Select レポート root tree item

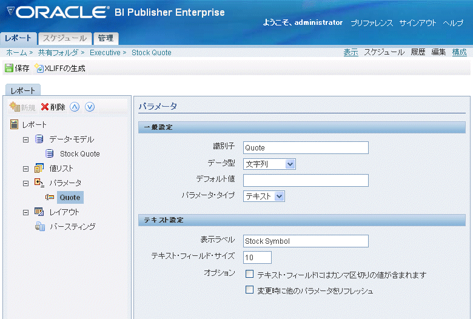point(34,124)
